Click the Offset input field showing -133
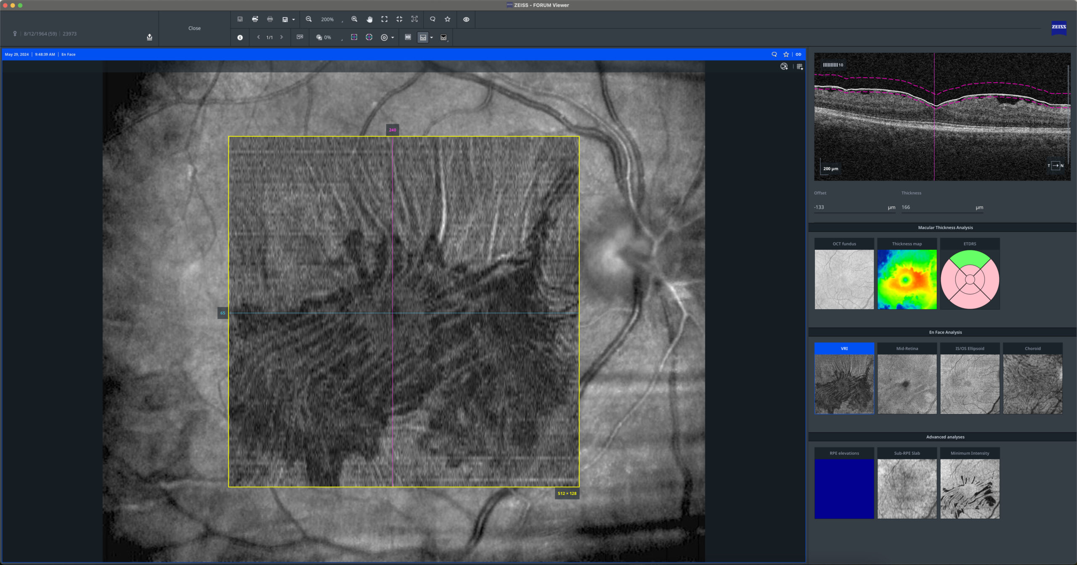 point(854,207)
